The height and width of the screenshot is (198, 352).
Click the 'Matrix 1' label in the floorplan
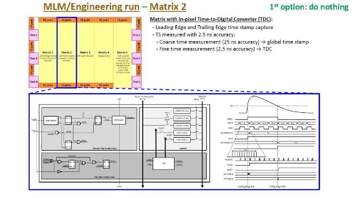click(48, 52)
